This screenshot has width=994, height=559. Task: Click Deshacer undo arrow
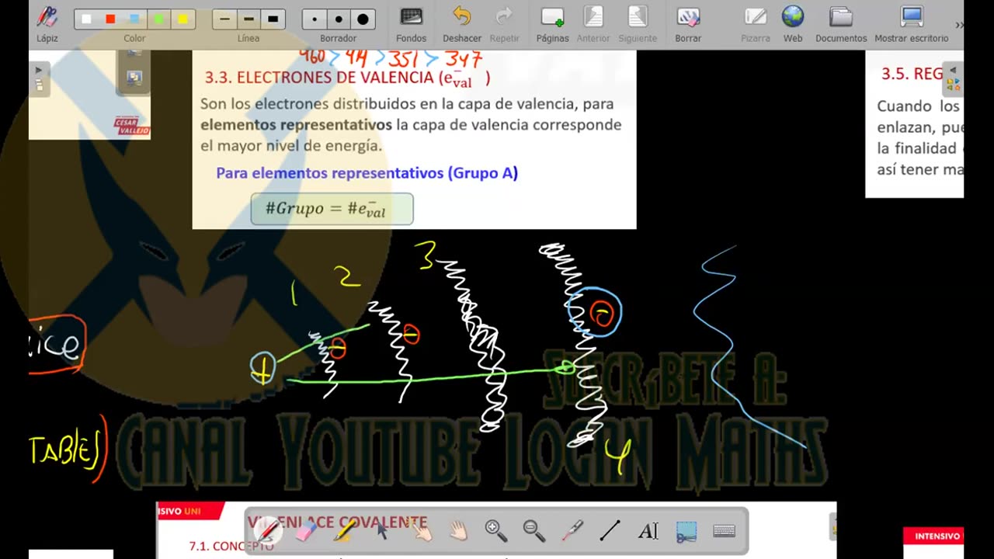pyautogui.click(x=462, y=23)
